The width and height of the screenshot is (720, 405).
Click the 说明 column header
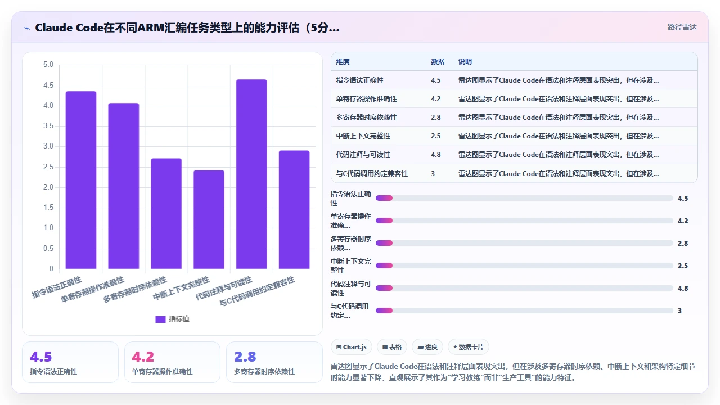(x=465, y=62)
